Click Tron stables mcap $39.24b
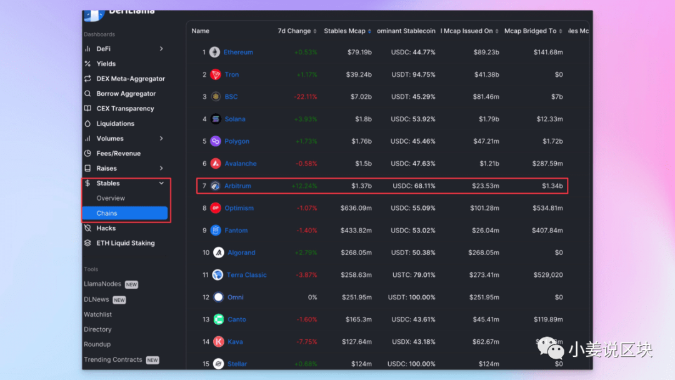 359,74
